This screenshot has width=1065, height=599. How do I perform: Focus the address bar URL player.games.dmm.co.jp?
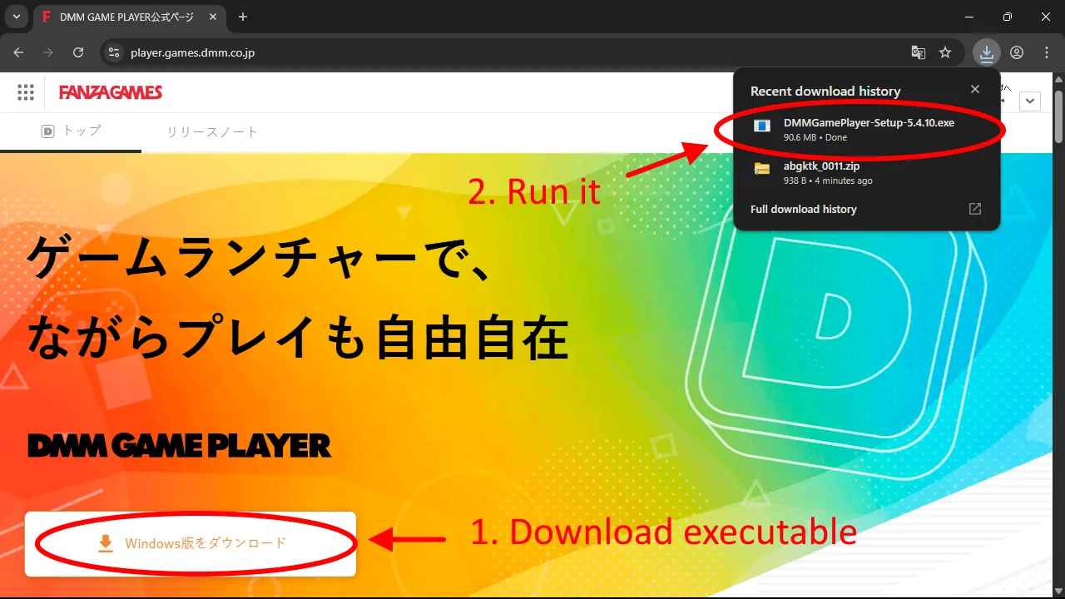(192, 53)
